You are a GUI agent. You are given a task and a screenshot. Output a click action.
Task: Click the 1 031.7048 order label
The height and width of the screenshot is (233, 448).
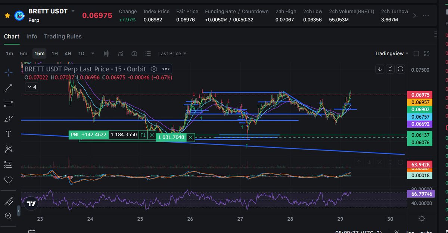point(171,137)
